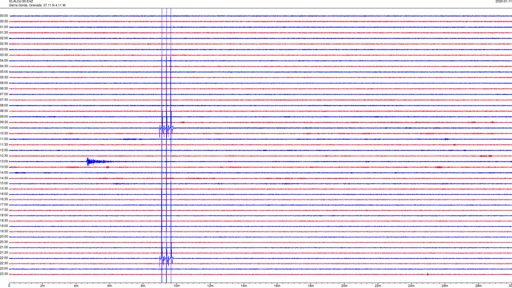Pick the 04:30 row label
The height and width of the screenshot is (288, 512).
(4, 66)
